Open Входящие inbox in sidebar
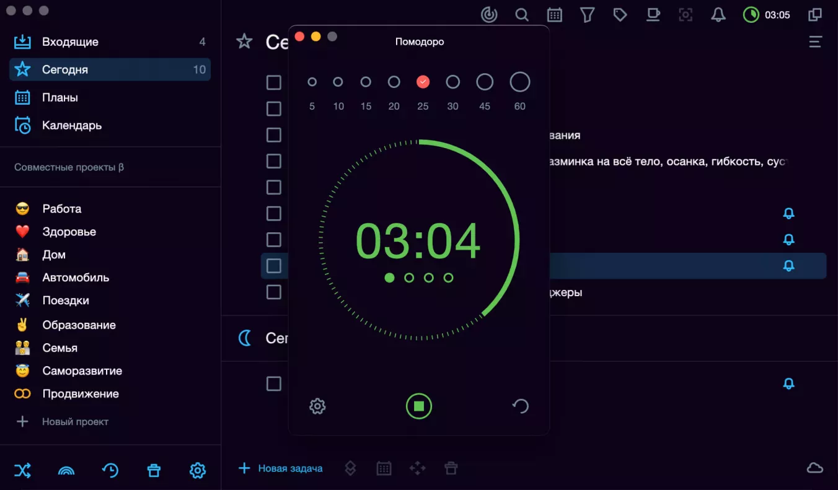Viewport: 838px width, 490px height. pos(110,42)
